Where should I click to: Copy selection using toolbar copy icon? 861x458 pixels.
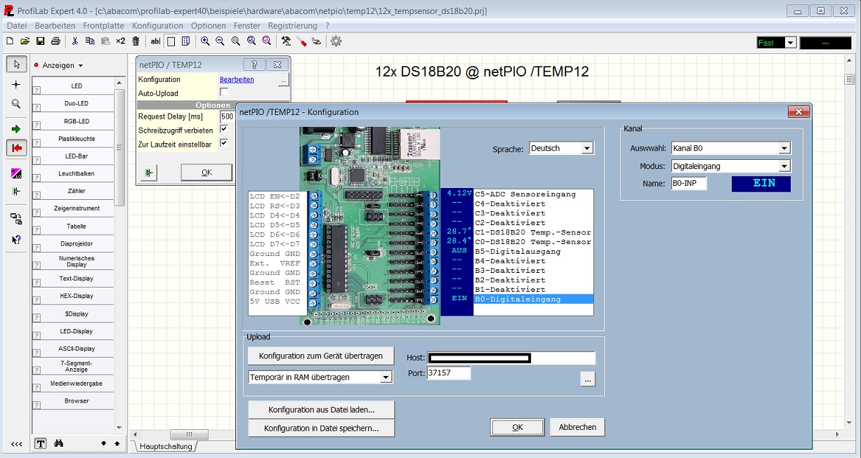pos(91,41)
